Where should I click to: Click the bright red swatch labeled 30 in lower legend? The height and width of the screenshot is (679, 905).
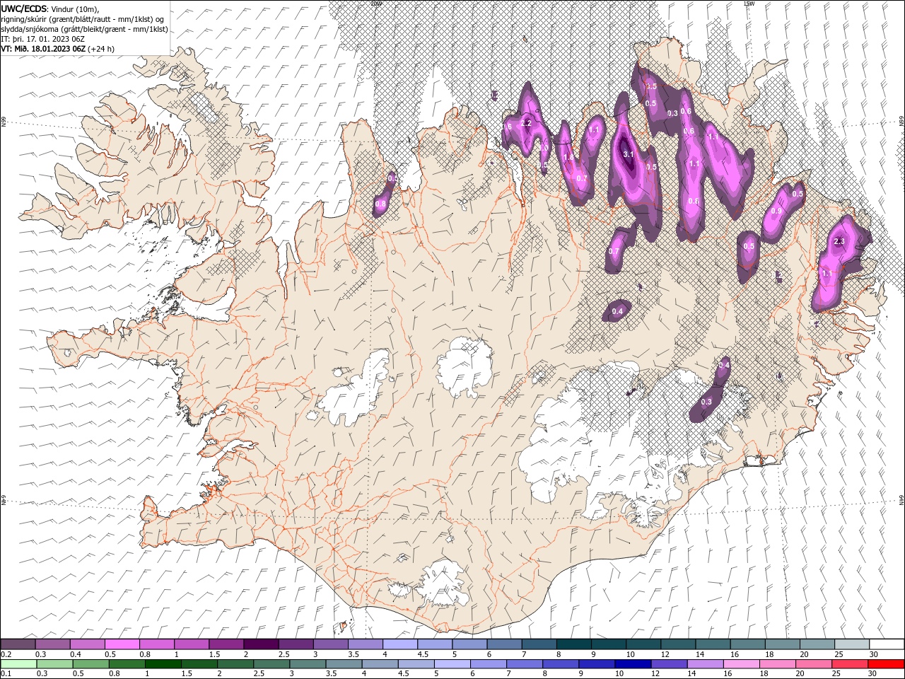(886, 664)
